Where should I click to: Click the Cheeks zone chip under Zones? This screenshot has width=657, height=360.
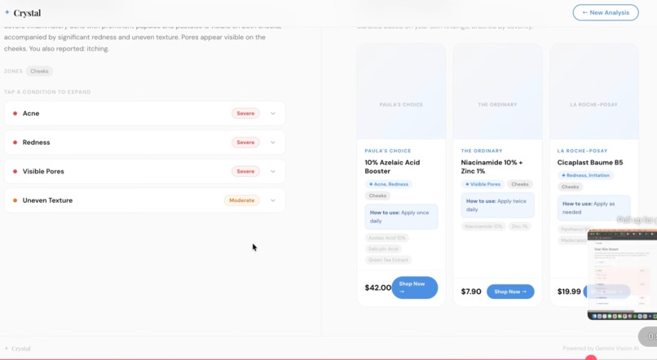[39, 71]
